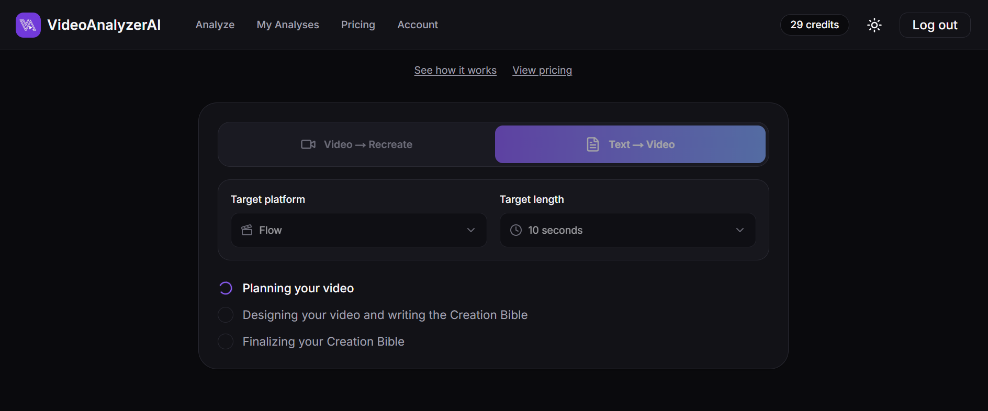Click the Log out button
Viewport: 988px width, 411px height.
click(935, 25)
